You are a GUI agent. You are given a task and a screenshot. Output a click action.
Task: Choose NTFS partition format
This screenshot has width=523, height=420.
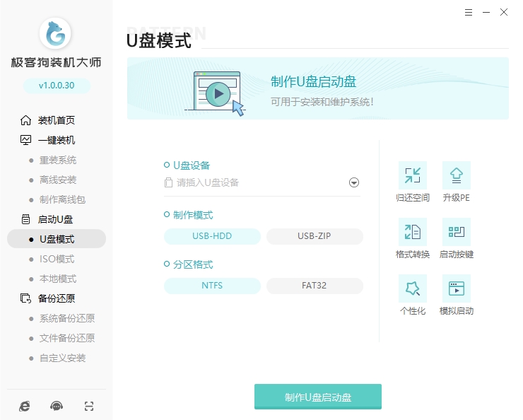(x=212, y=286)
